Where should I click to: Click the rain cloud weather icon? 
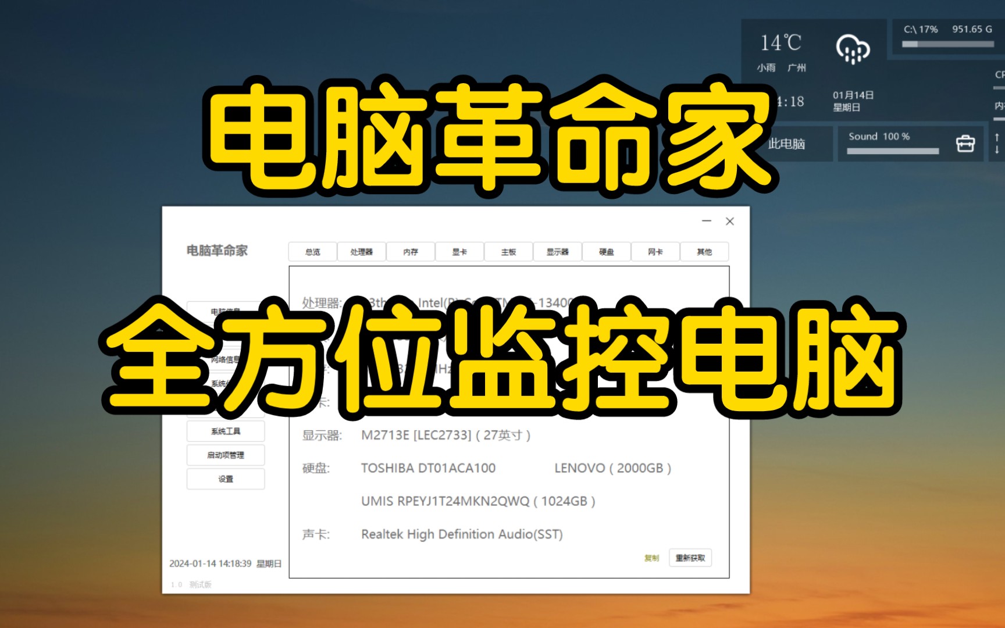coord(853,49)
